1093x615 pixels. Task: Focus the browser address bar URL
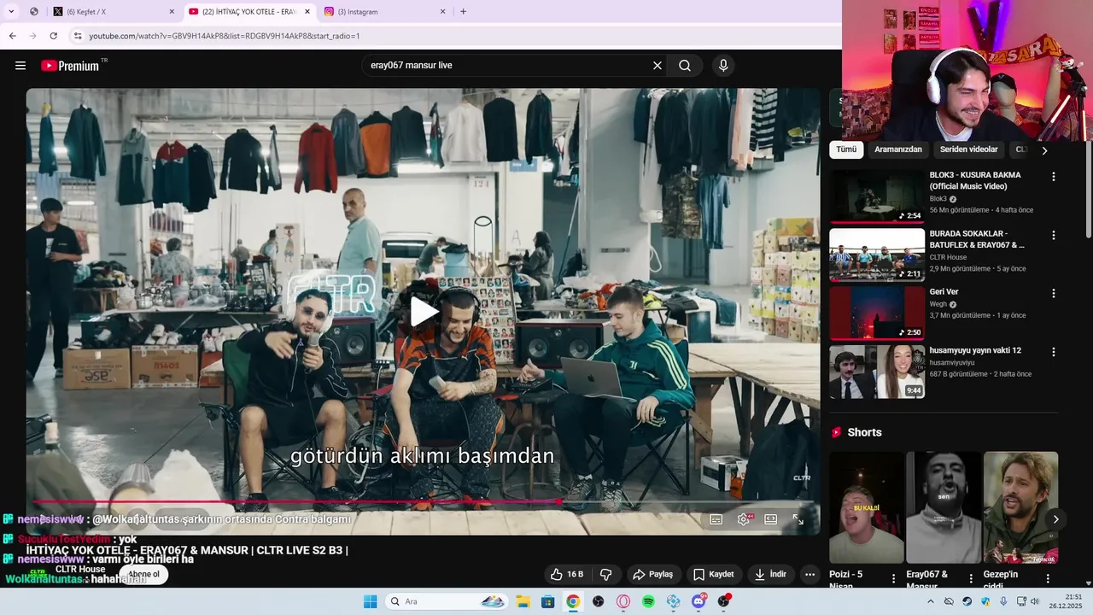(x=225, y=36)
